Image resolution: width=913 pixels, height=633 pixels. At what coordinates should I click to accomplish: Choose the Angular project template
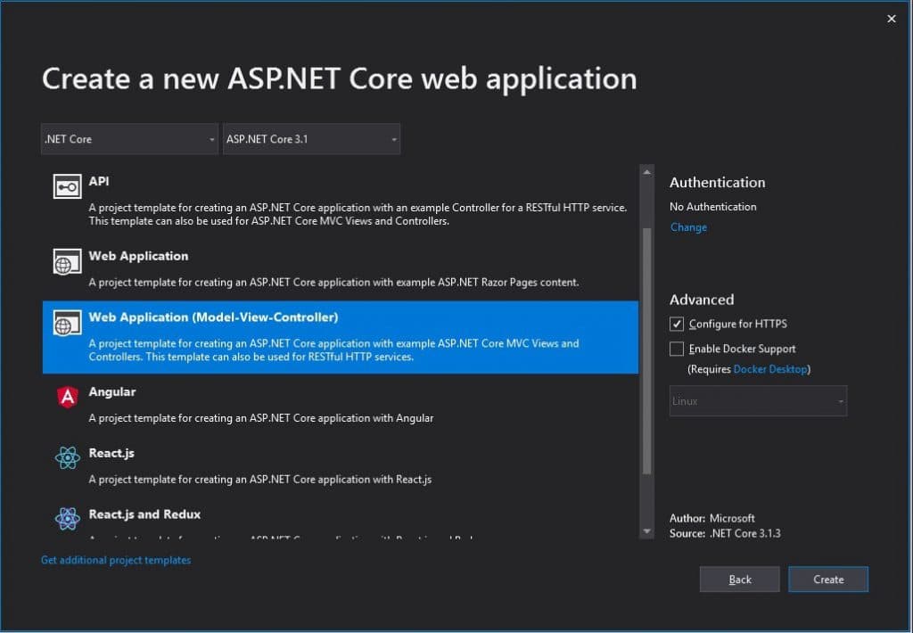tap(340, 405)
